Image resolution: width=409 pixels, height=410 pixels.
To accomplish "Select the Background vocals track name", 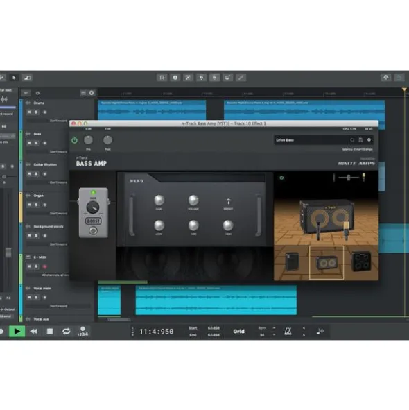I will 49,226.
